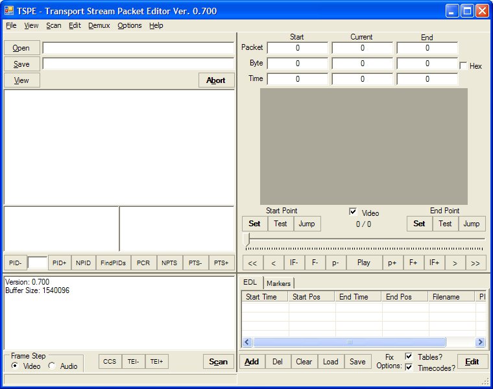Viewport: 493px width, 389px height.
Task: Select the Video frame step radio button
Action: pos(14,366)
